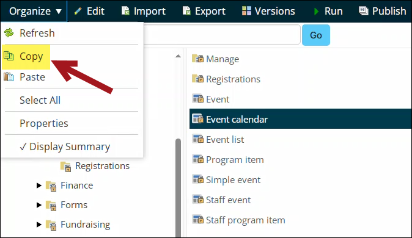
Task: Click the Event list row icon
Action: (197, 139)
